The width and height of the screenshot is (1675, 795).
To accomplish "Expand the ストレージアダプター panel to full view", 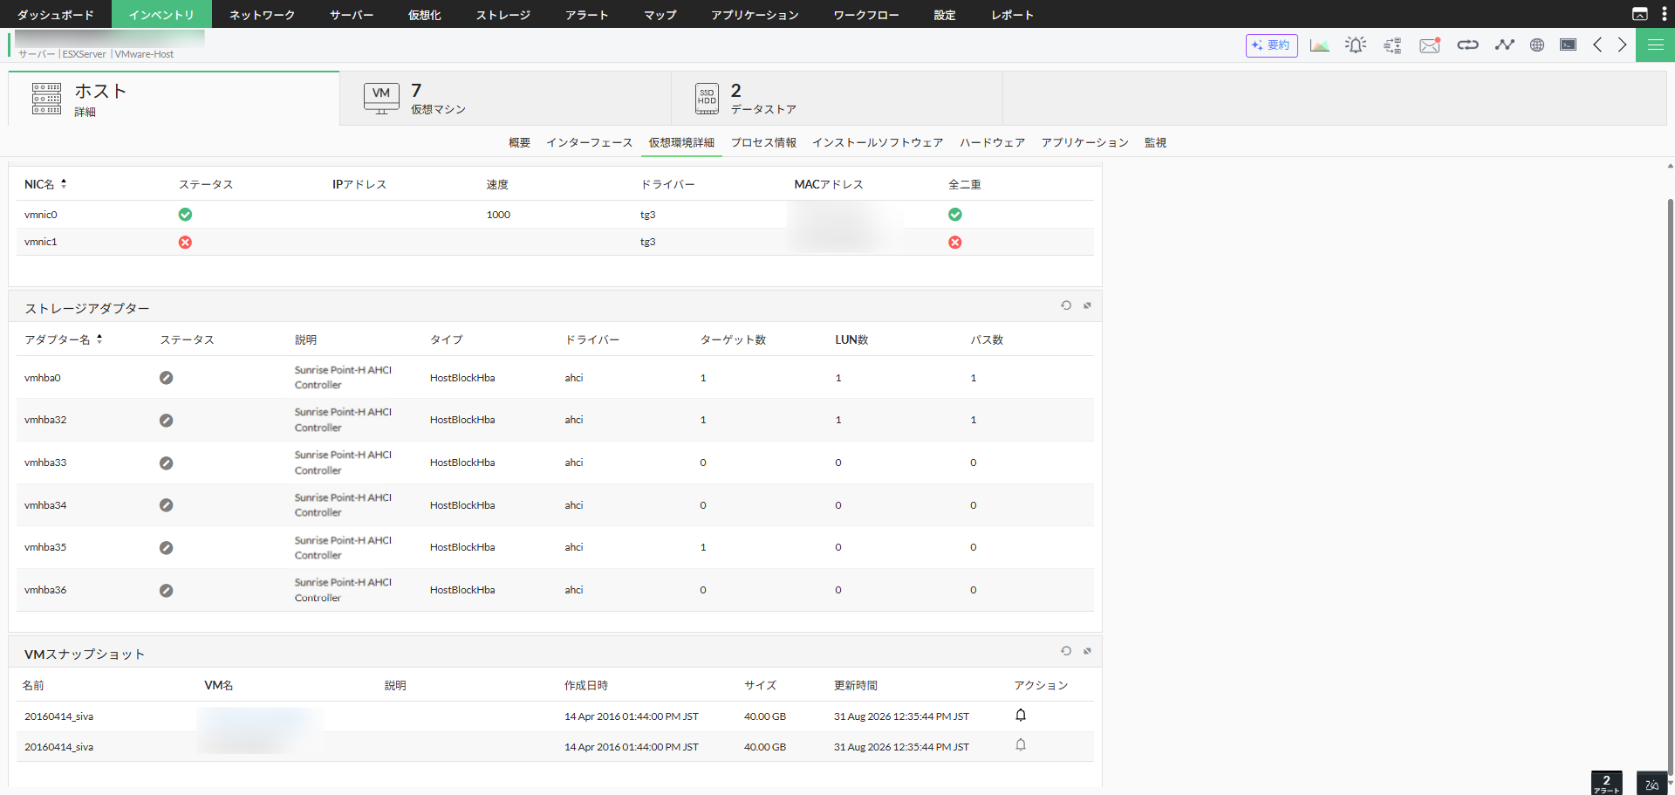I will [1087, 305].
